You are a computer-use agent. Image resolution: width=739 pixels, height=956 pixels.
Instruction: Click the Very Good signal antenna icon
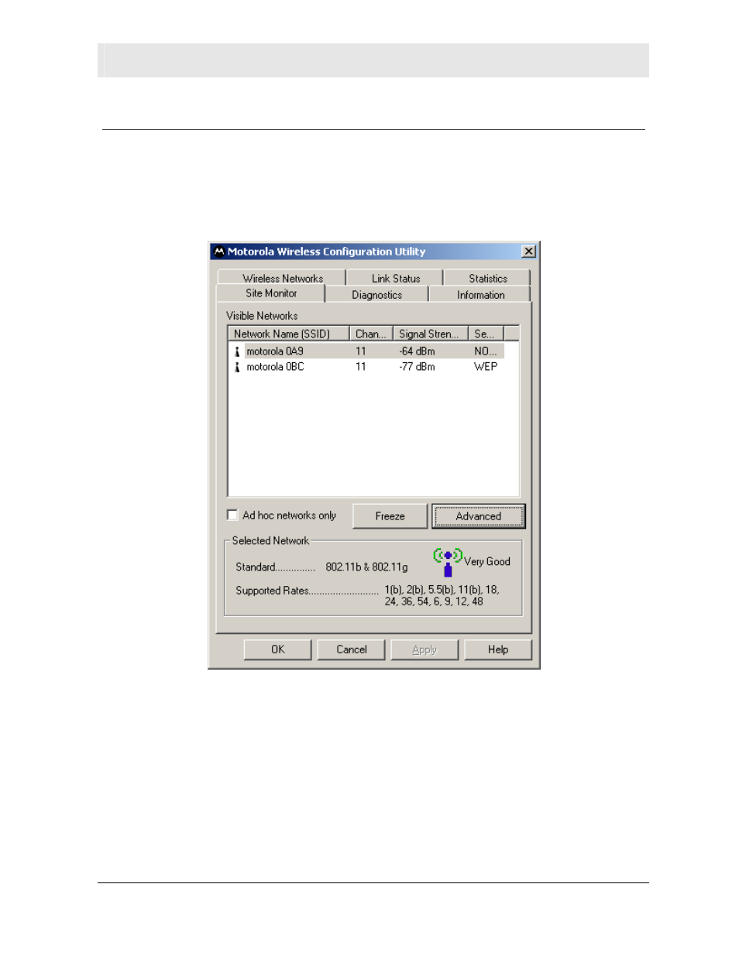[448, 562]
